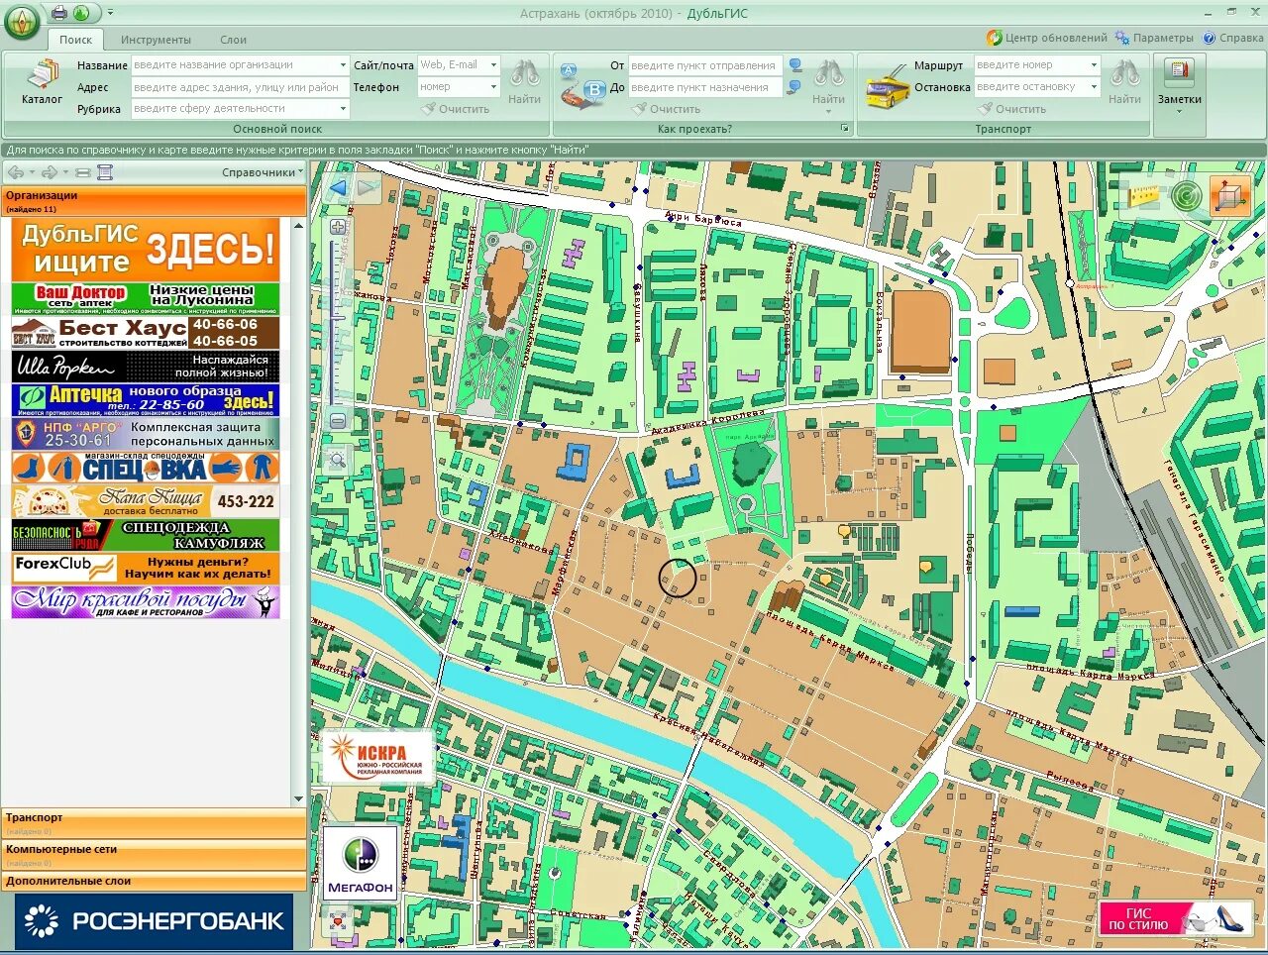Click the scroll-page icon in directory toolbar

click(x=105, y=172)
